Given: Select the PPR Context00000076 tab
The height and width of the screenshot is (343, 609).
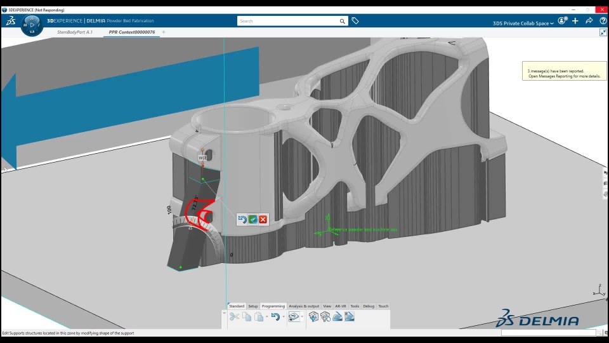Looking at the screenshot, I should (132, 32).
